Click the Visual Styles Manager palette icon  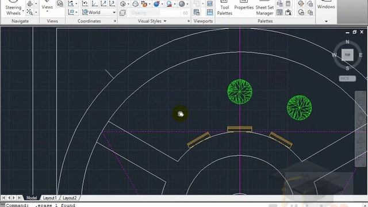pos(301,12)
